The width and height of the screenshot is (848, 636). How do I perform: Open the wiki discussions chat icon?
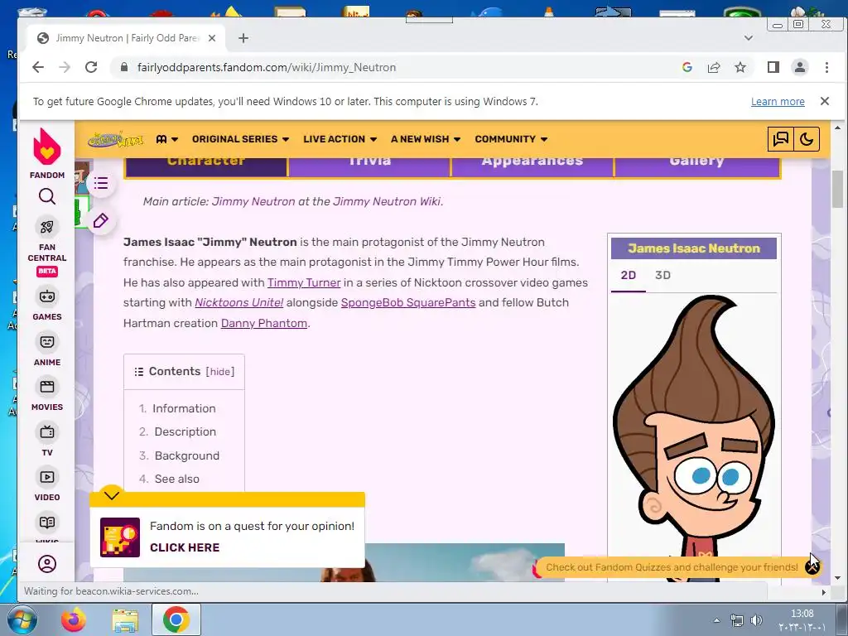tap(780, 139)
